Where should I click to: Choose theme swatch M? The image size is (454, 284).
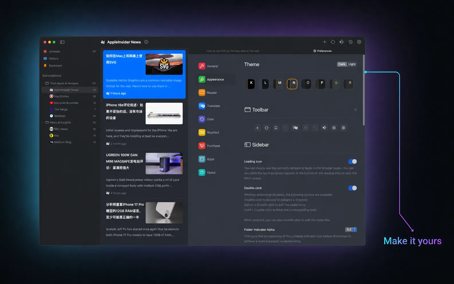278,84
